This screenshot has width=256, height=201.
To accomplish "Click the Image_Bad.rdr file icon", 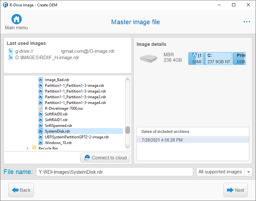I will 41,80.
